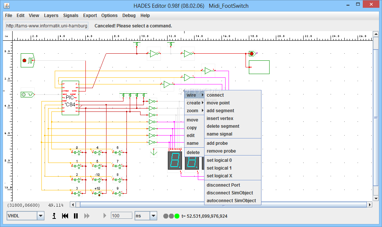Image resolution: width=382 pixels, height=227 pixels.
Task: Select remove probe in wire submenu
Action: coord(233,151)
